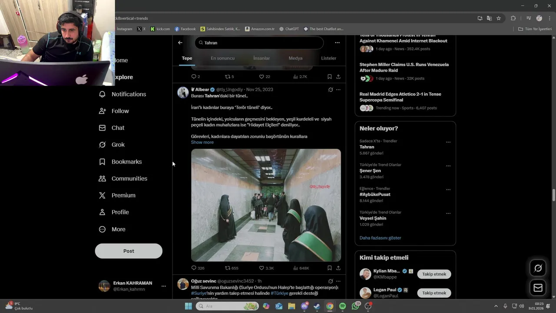Reply to the upper post with 2 replies
Screen dimensions: 556x313
click(x=195, y=77)
